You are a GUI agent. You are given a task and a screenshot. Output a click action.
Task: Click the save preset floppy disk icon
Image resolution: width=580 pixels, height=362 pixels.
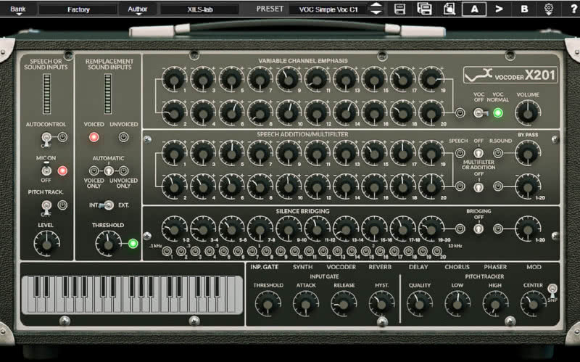pos(399,9)
